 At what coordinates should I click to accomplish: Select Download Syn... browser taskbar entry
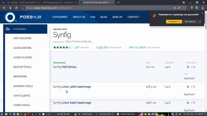[127, 114]
